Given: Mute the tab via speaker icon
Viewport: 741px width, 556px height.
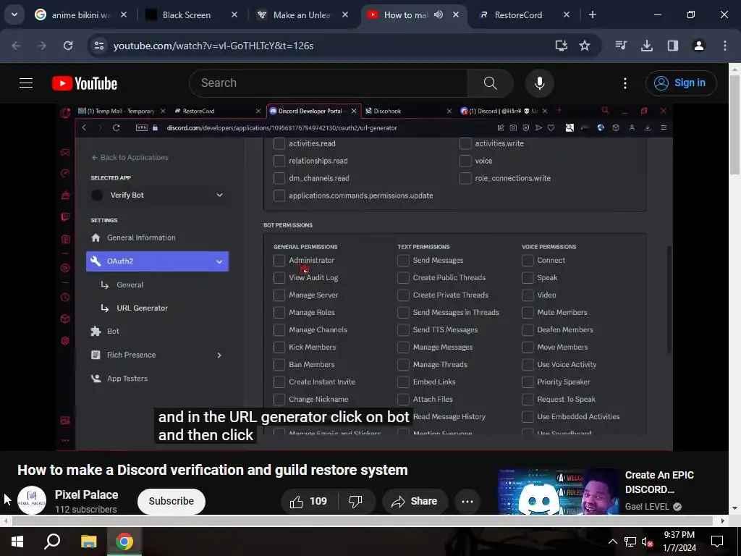Looking at the screenshot, I should pos(439,14).
